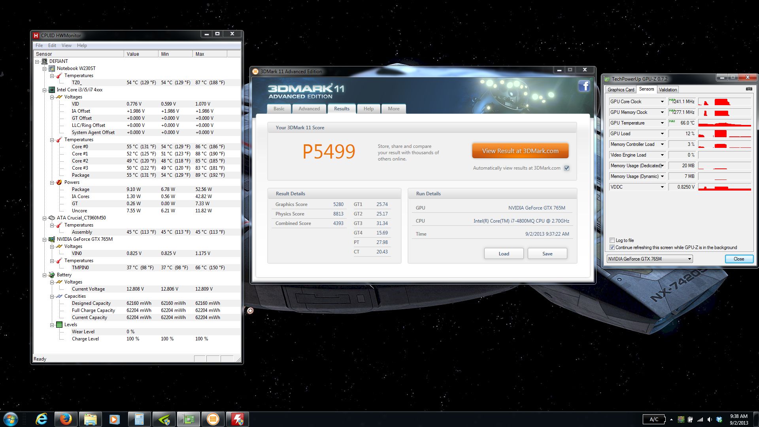Click the volume speaker tray icon

point(710,419)
